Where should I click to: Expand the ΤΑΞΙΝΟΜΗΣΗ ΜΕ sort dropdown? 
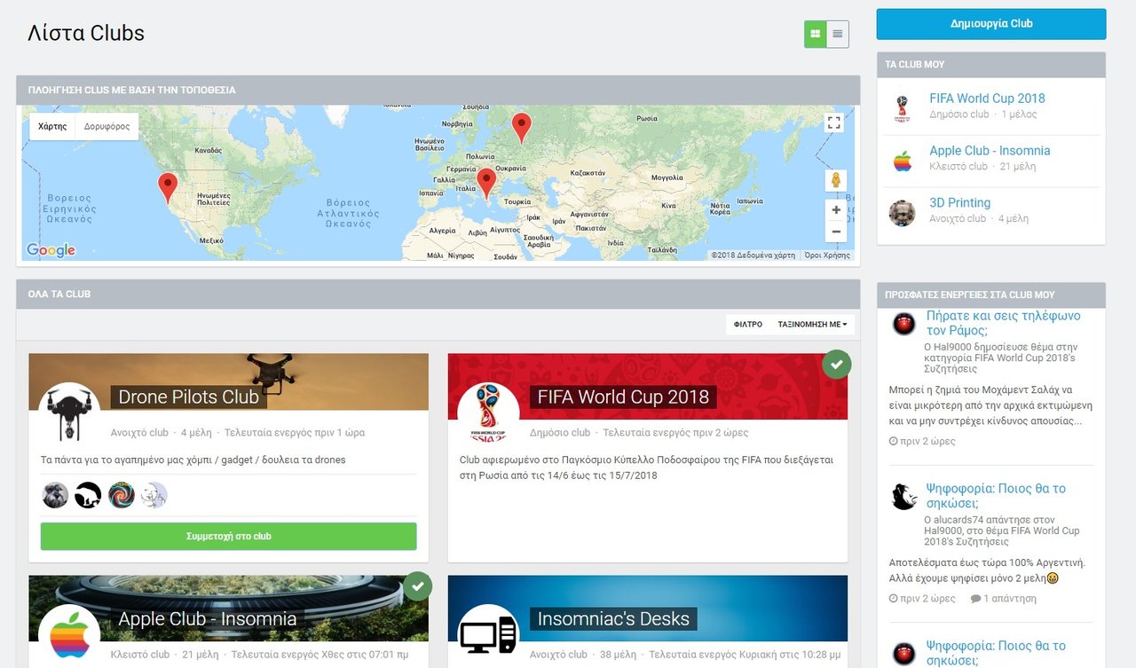tap(812, 325)
